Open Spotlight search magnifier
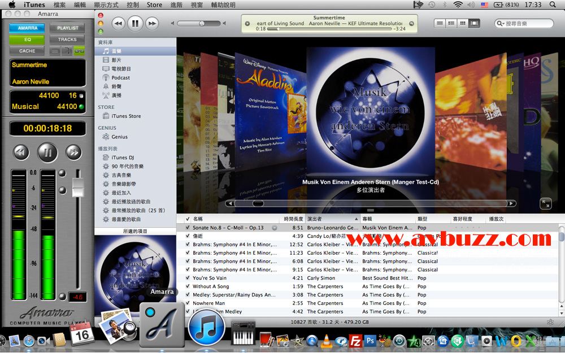Image resolution: width=565 pixels, height=353 pixels. [x=553, y=5]
